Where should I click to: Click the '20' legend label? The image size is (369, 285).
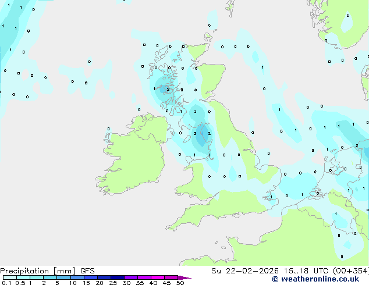coord(100,283)
